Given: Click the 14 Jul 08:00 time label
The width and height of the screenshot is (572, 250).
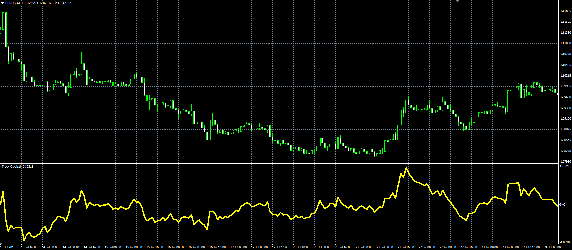Looking at the screenshot, I should [x=71, y=247].
